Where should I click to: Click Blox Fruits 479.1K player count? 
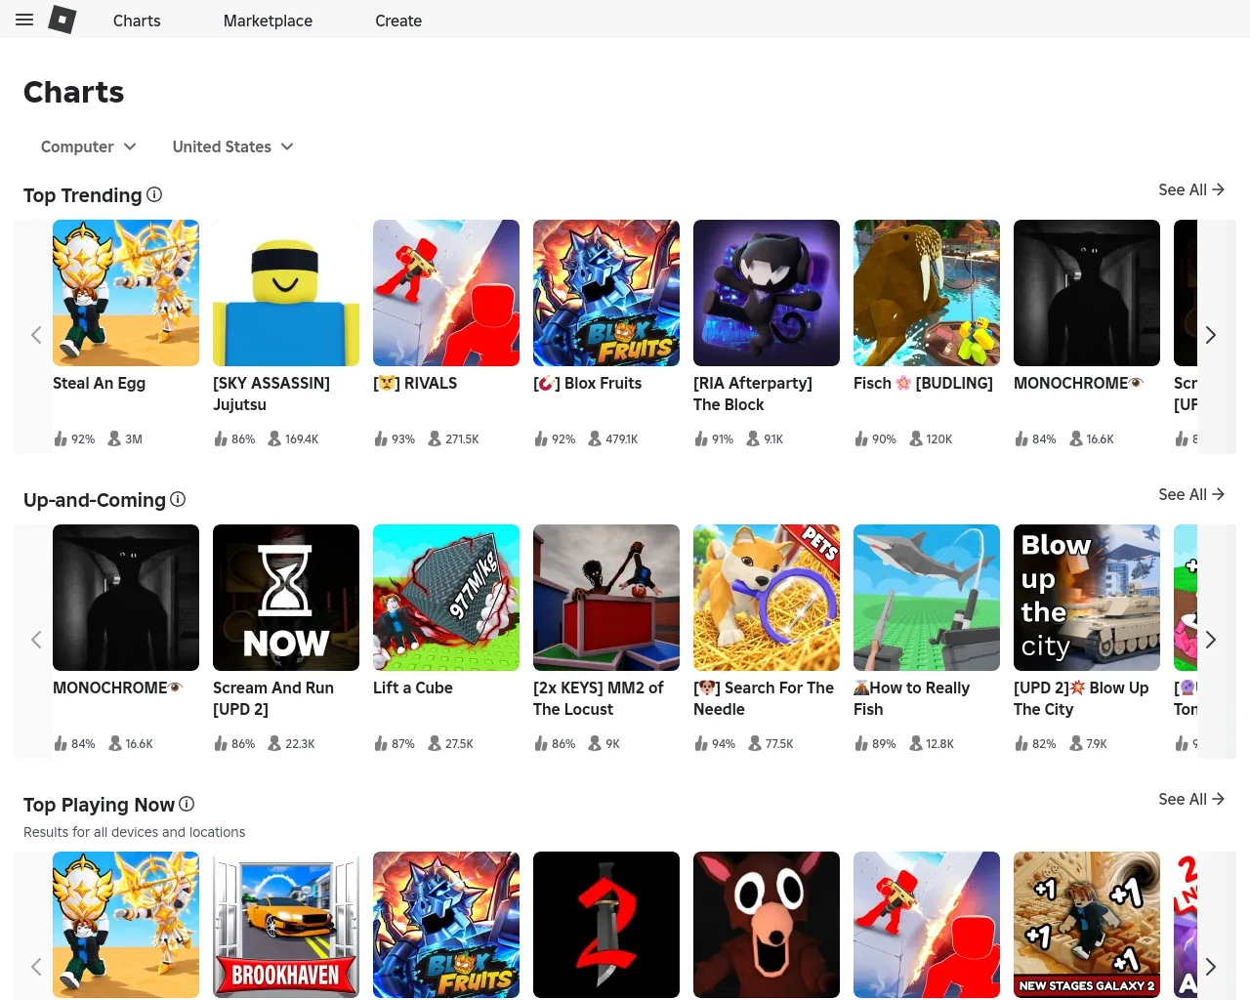(612, 439)
